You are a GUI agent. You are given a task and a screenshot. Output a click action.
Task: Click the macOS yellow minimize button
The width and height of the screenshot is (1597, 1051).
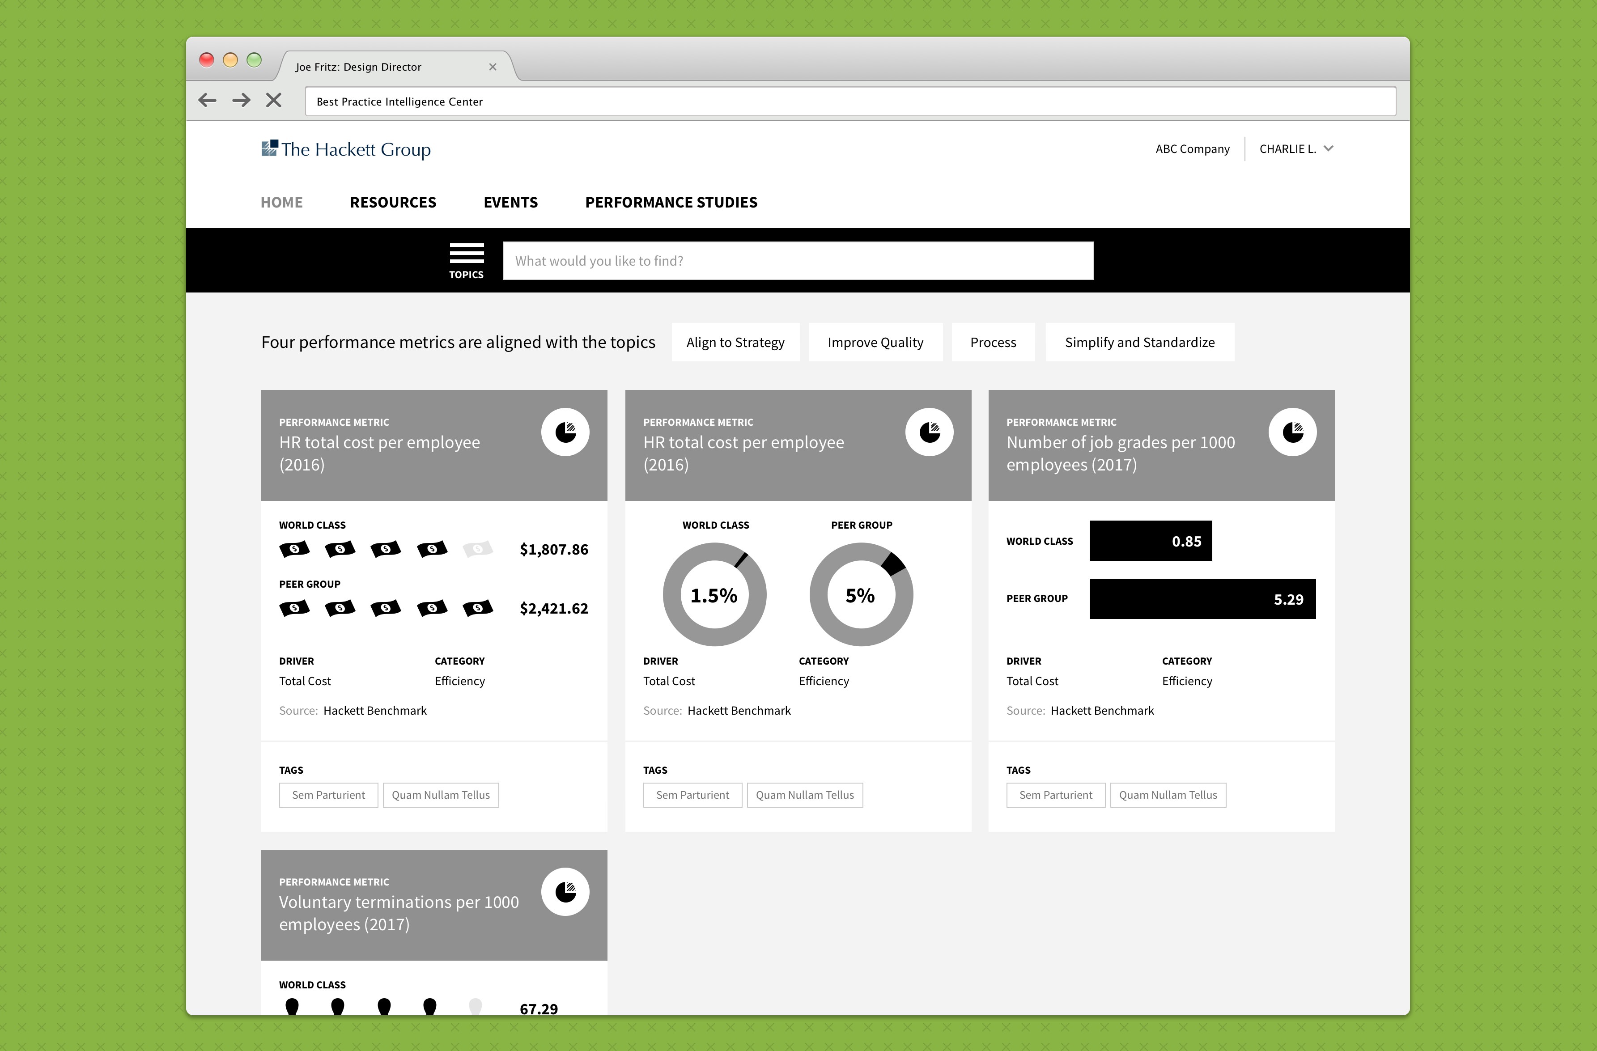point(230,59)
